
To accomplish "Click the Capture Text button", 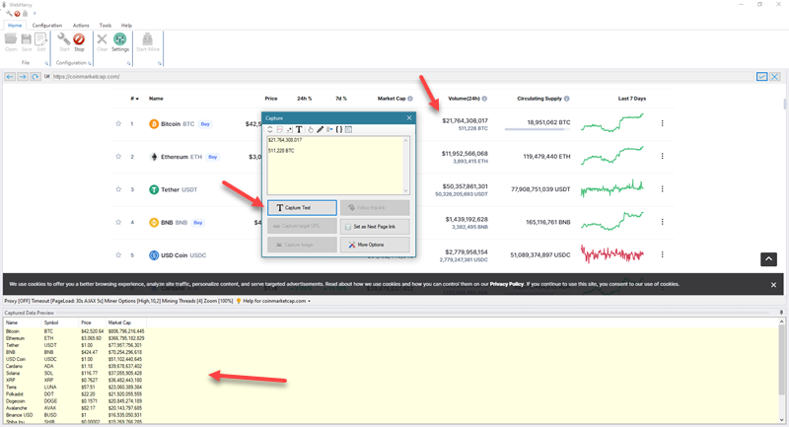I will point(302,208).
